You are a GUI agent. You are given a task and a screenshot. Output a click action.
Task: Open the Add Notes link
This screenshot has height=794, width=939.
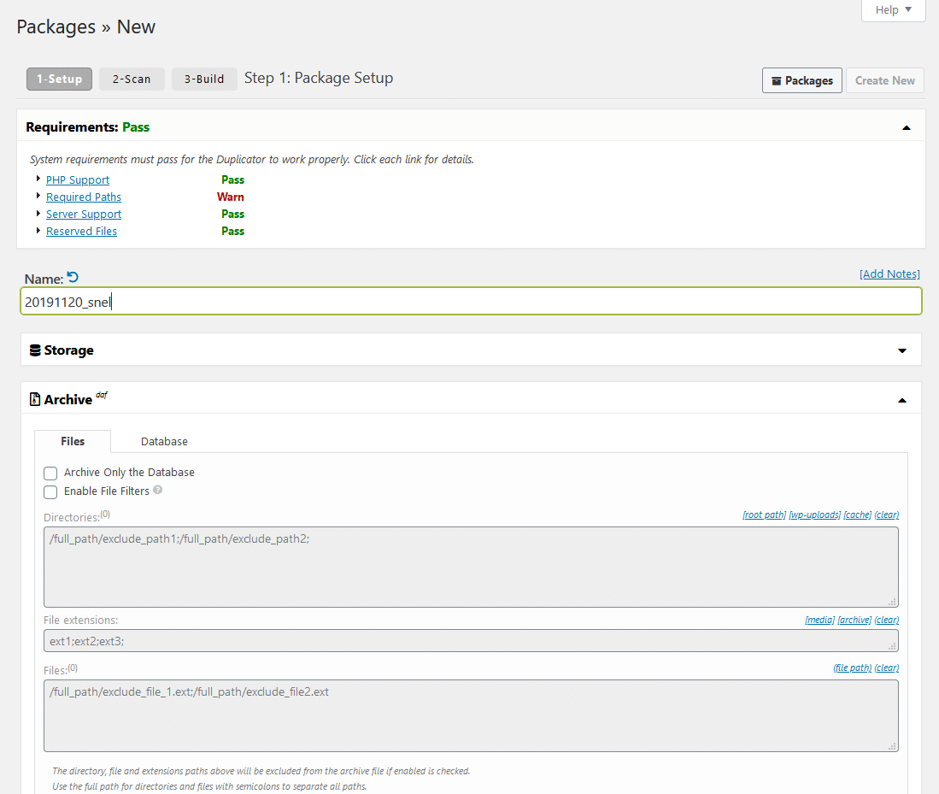[889, 274]
